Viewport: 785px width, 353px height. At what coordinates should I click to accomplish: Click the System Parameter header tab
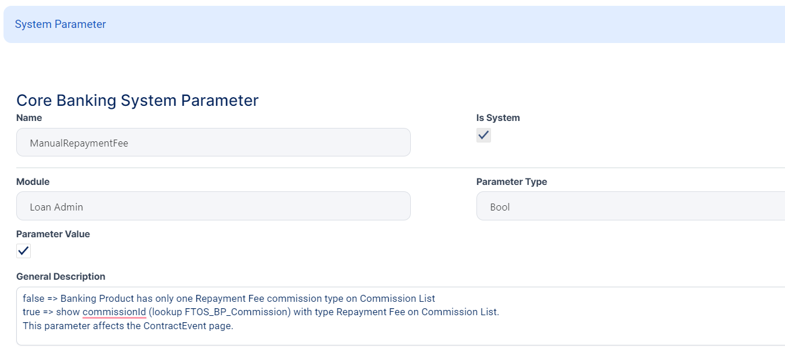click(x=60, y=24)
